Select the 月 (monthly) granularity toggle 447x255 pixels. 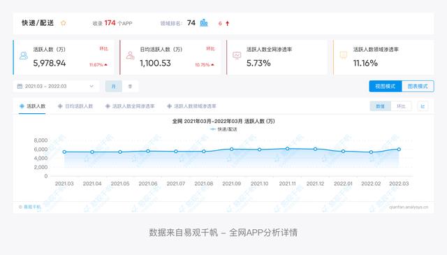point(113,86)
